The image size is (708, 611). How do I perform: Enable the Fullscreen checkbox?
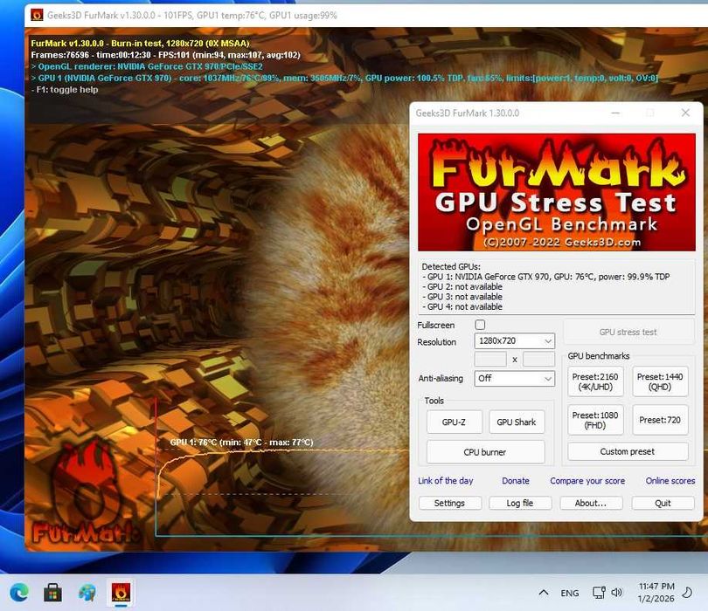pyautogui.click(x=480, y=325)
